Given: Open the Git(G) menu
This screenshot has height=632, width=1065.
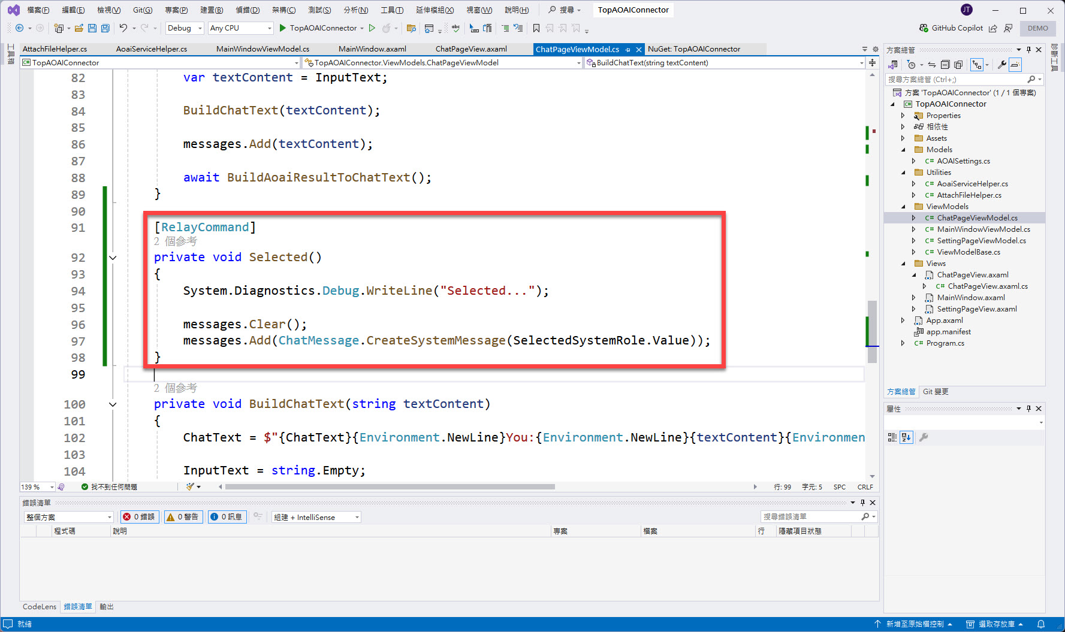Looking at the screenshot, I should click(x=143, y=10).
